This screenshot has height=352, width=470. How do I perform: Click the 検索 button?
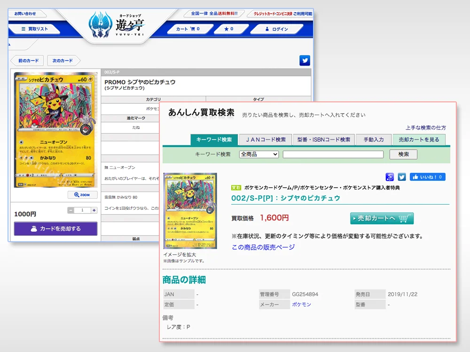(x=403, y=154)
